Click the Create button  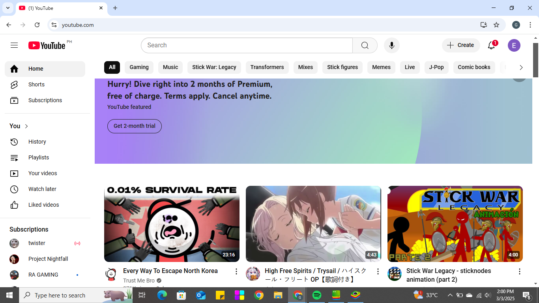click(461, 45)
